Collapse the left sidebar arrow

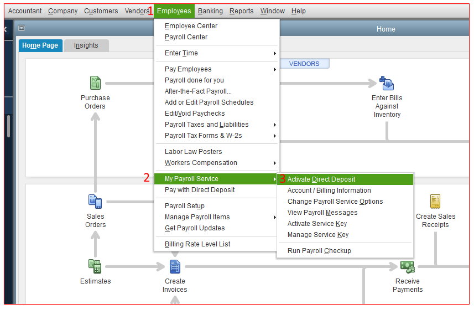pos(6,29)
